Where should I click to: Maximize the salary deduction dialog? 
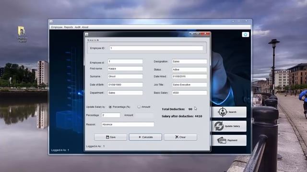198,33
